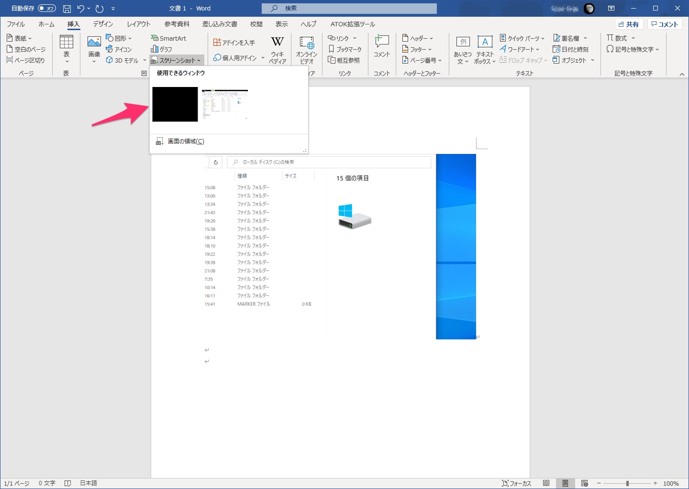
Task: Insert a table with 表 icon
Action: coord(67,49)
